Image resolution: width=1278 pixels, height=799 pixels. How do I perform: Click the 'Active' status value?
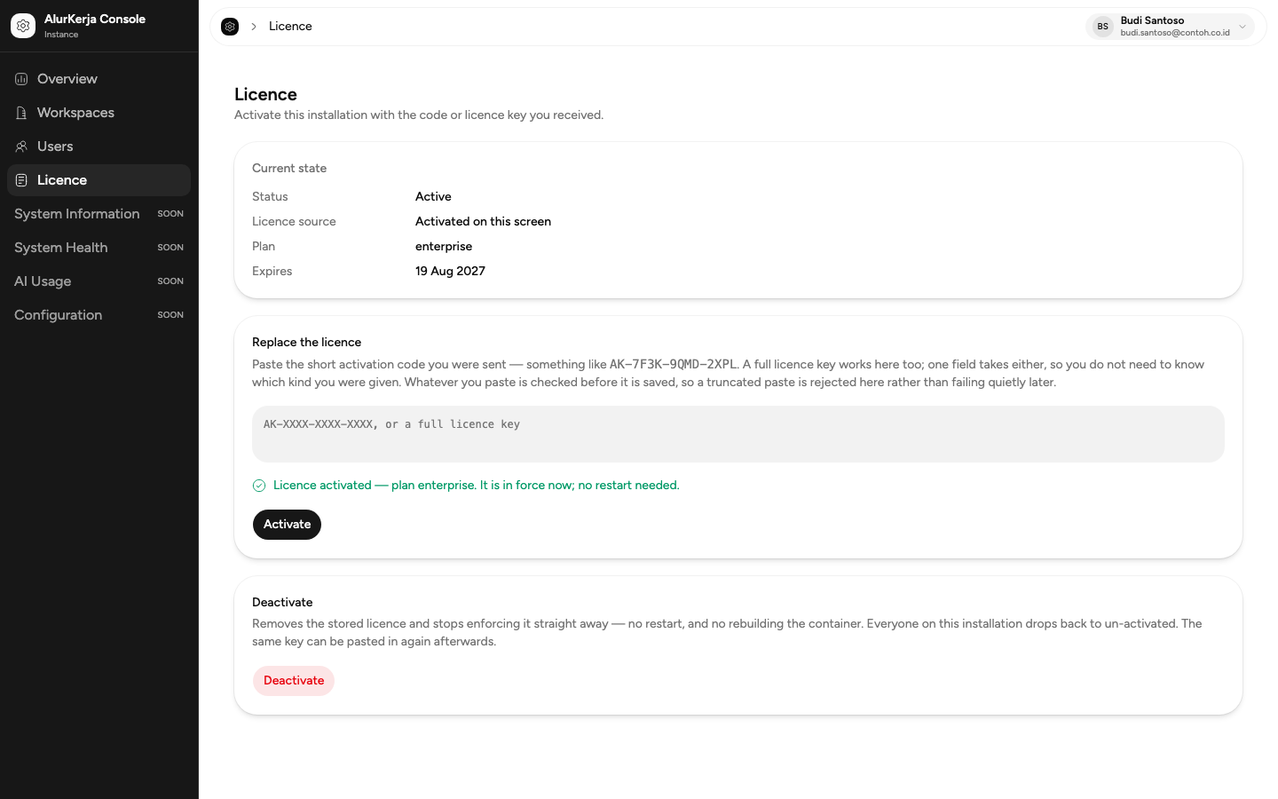(433, 197)
